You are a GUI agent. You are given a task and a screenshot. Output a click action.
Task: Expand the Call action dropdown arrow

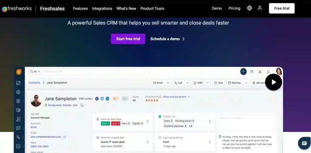(x=187, y=83)
